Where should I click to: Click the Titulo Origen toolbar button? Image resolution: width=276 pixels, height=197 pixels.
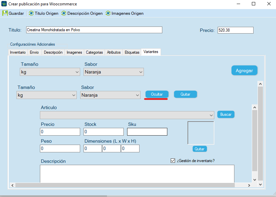point(44,13)
